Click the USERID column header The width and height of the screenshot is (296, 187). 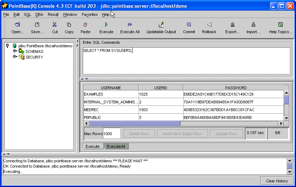click(161, 88)
